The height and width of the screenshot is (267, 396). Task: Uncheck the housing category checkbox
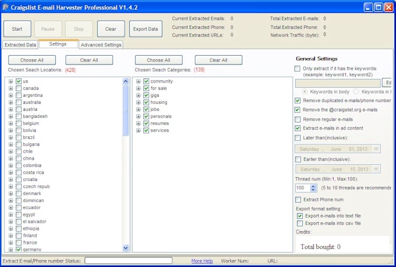tap(146, 102)
